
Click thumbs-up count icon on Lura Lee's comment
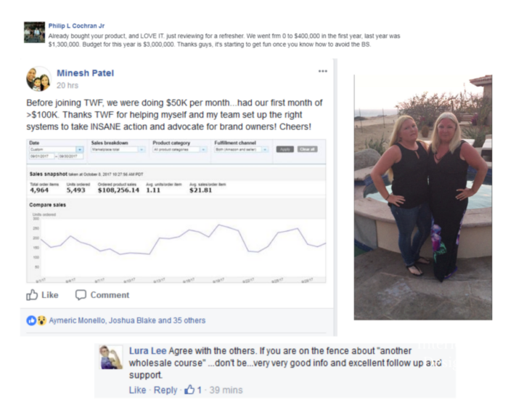(x=189, y=390)
